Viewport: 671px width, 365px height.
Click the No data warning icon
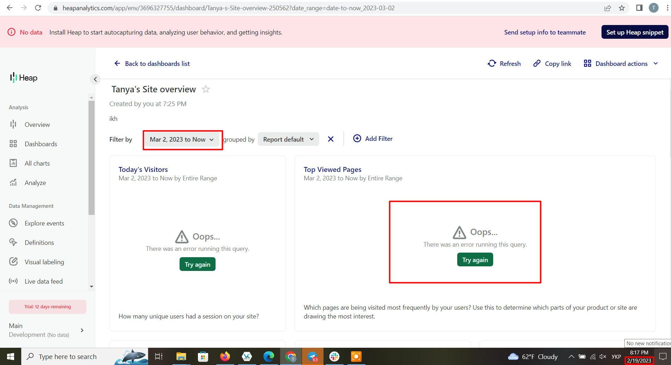[x=12, y=32]
